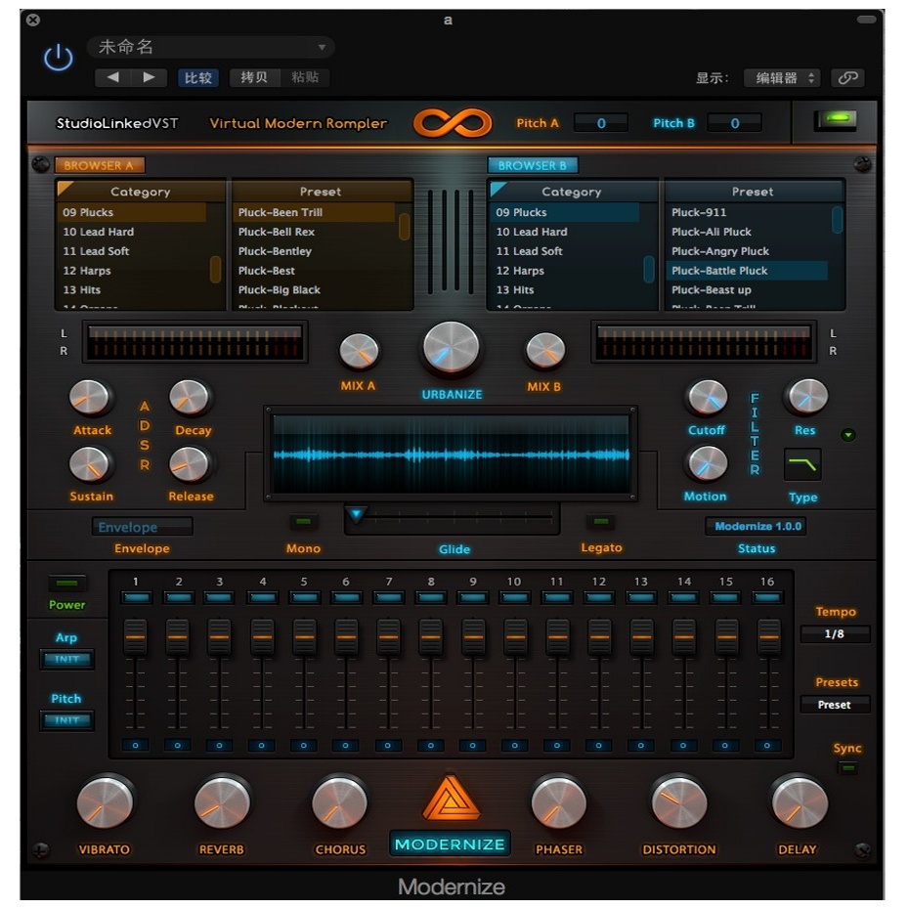The width and height of the screenshot is (909, 909).
Task: Toggle step 1 on/off button
Action: point(136,597)
